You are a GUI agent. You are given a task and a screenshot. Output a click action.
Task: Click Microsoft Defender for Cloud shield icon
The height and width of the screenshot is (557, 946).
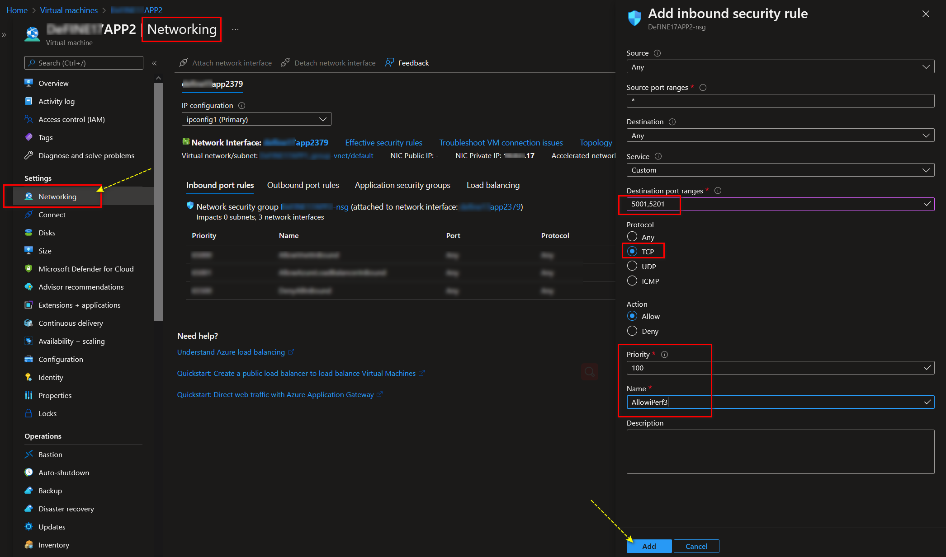pyautogui.click(x=29, y=269)
